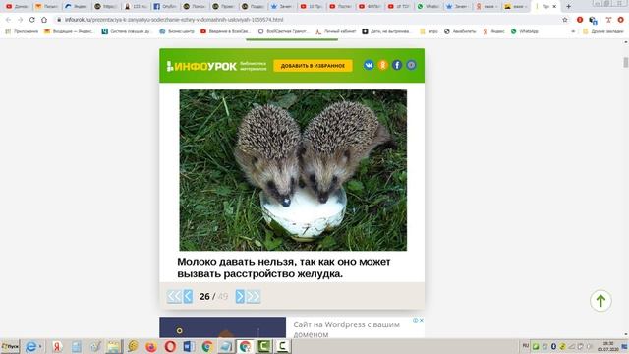Click the browser Back arrow
Viewport: 629px width, 354px height.
pyautogui.click(x=8, y=20)
